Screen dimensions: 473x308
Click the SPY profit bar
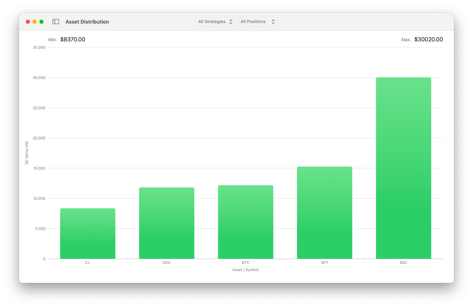click(x=325, y=213)
